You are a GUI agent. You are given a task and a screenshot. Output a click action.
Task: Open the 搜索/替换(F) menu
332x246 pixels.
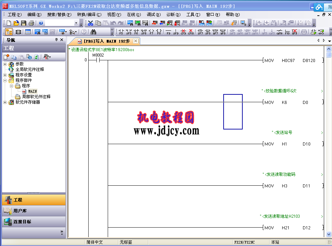point(59,15)
